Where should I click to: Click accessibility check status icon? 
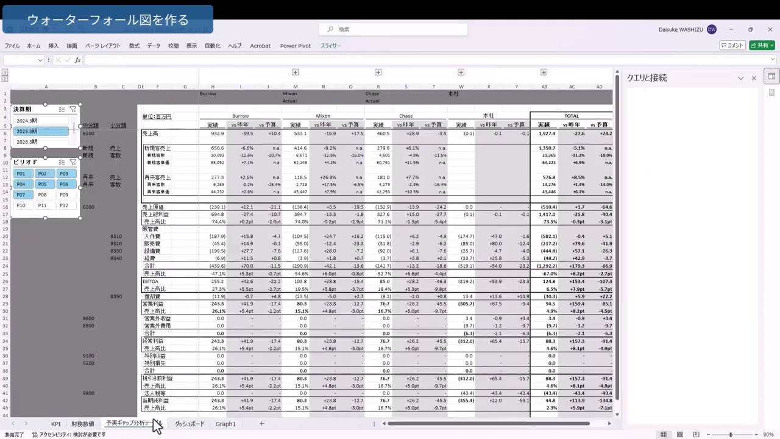tap(35, 435)
